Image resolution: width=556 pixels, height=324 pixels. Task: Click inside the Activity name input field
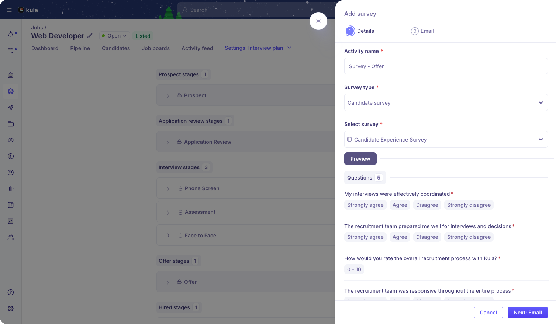pyautogui.click(x=446, y=66)
